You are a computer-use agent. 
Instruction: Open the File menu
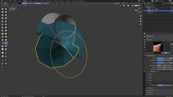(x=4, y=1)
